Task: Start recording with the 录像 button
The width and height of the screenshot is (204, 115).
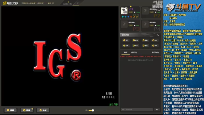Action: click(145, 40)
